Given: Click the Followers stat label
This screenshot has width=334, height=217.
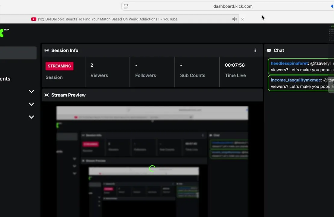Looking at the screenshot, I should click(145, 75).
